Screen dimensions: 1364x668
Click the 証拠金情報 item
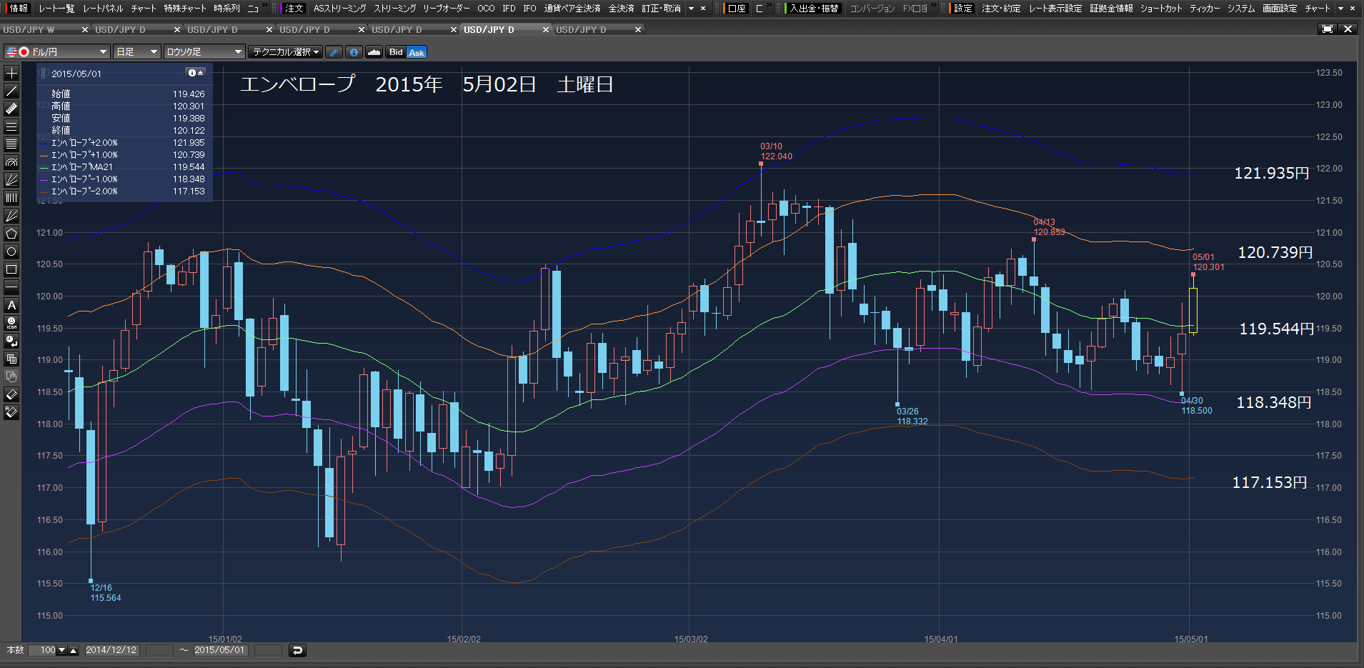pyautogui.click(x=1111, y=9)
